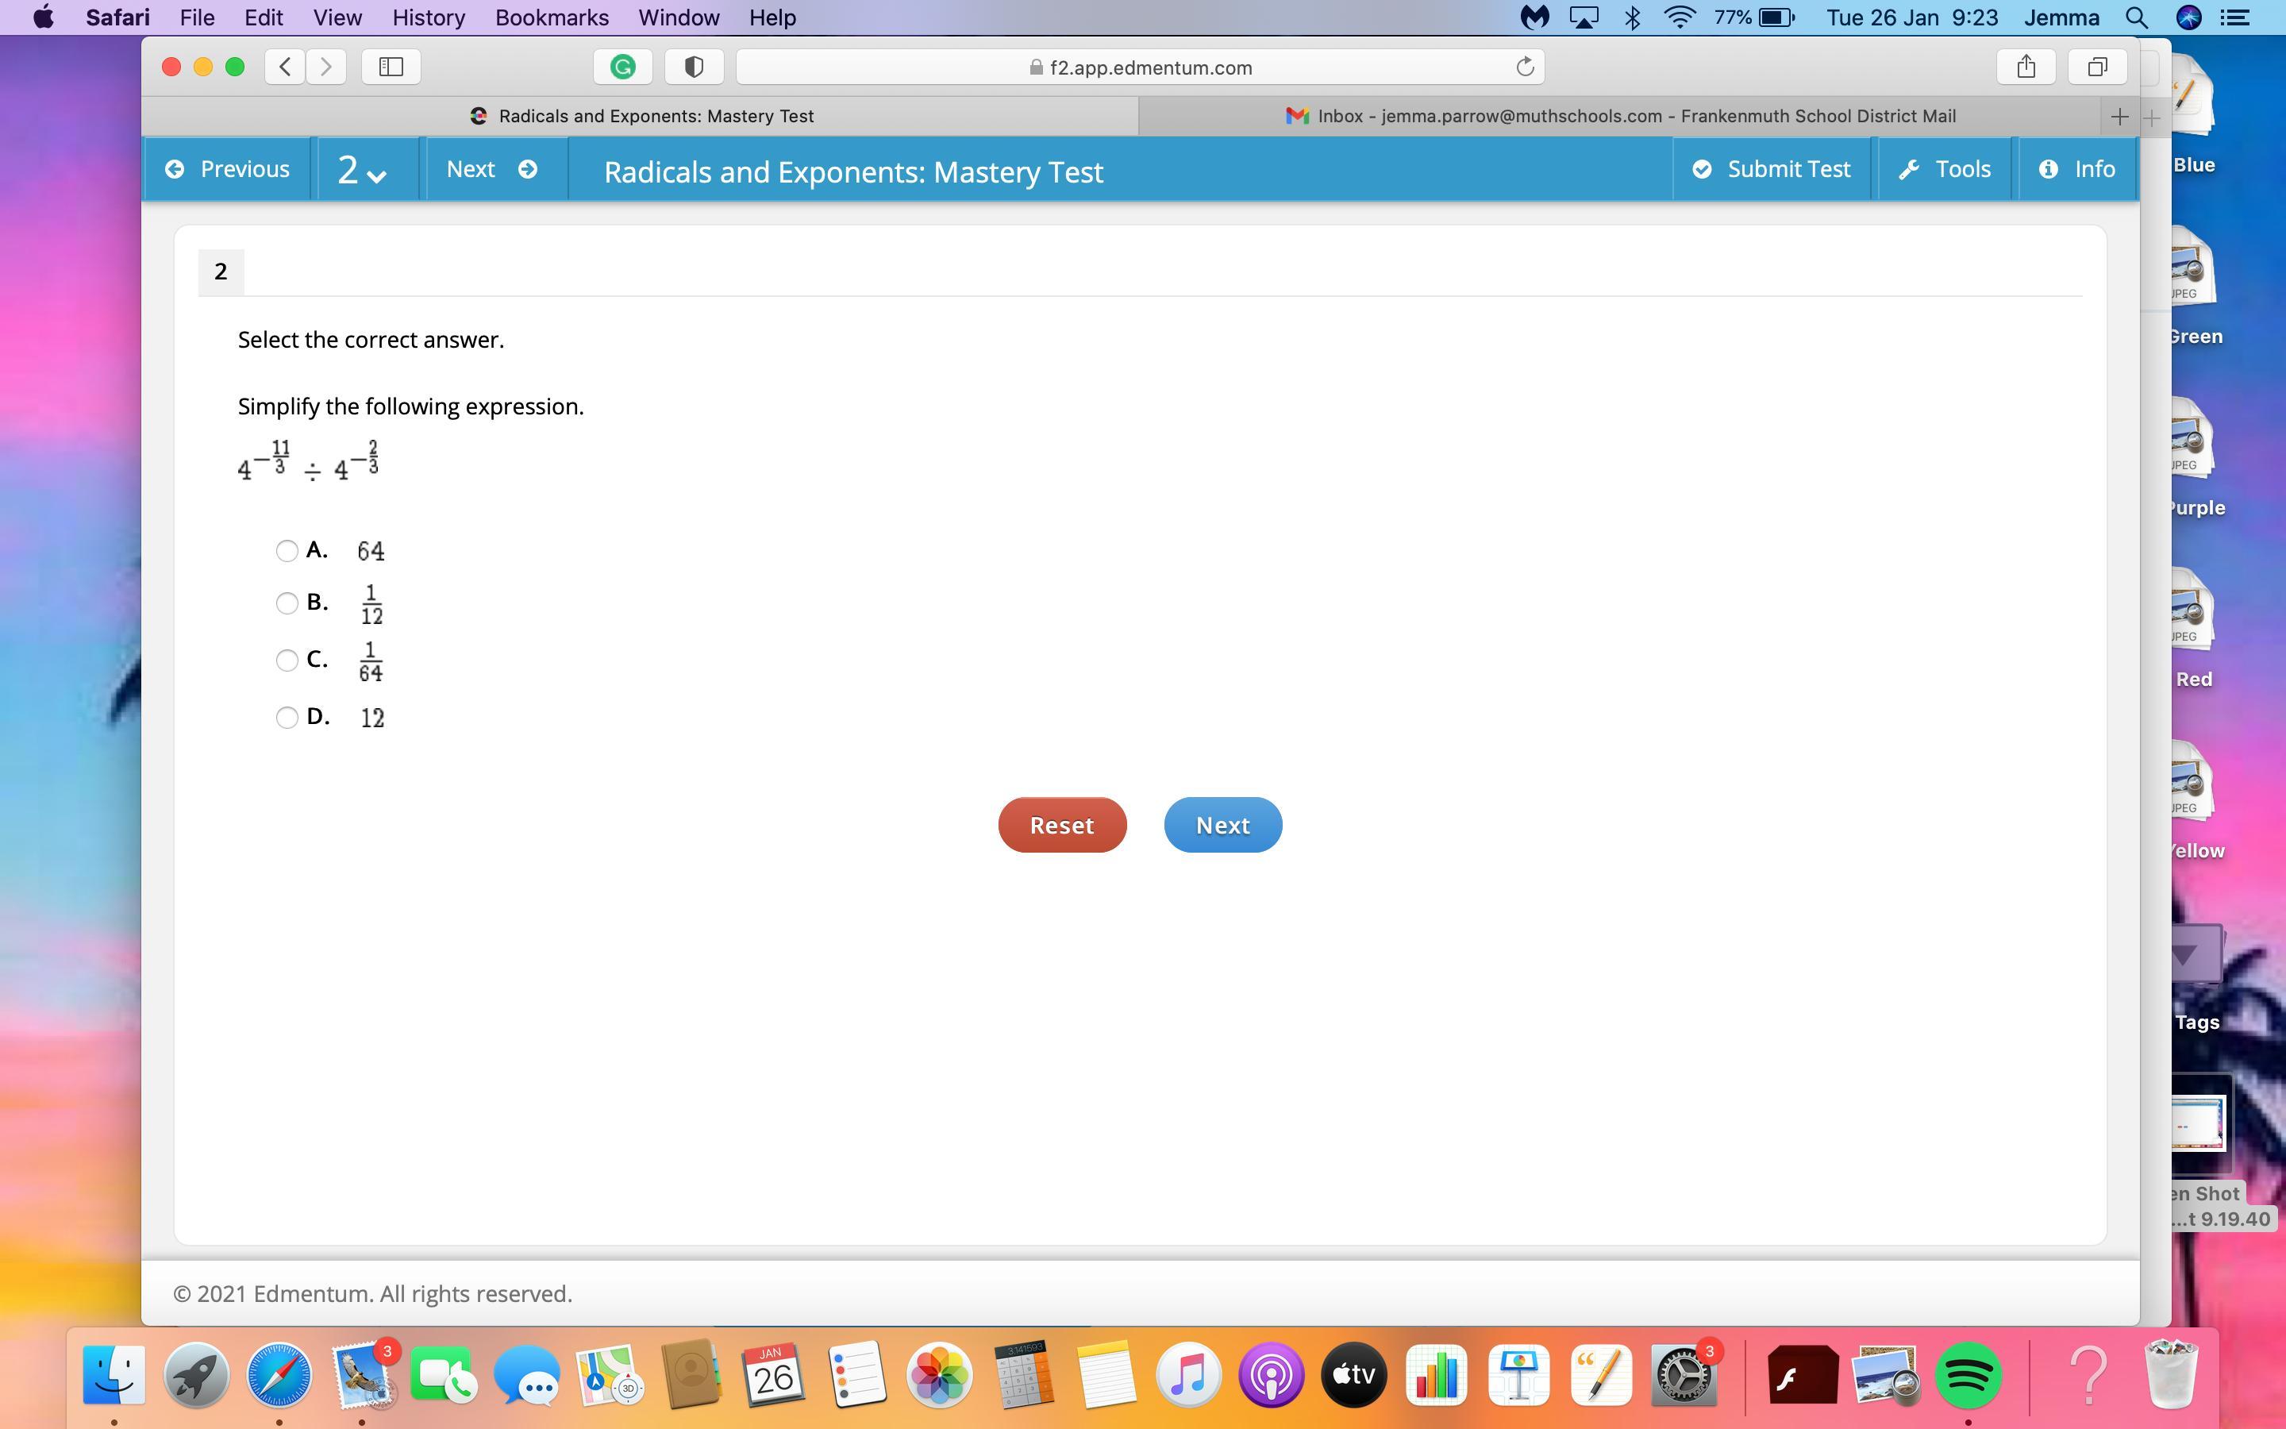Open the tab overview icon

tap(2097, 67)
